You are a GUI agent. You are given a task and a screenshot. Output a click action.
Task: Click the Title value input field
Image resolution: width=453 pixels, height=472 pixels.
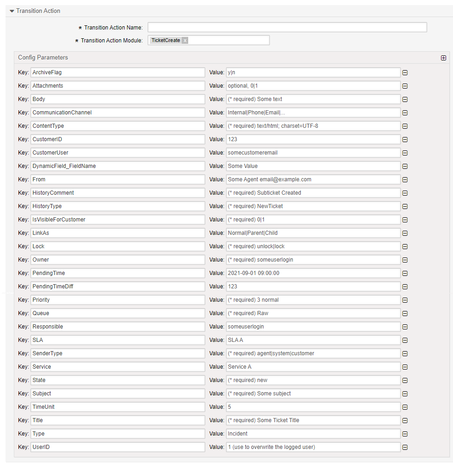click(x=313, y=420)
